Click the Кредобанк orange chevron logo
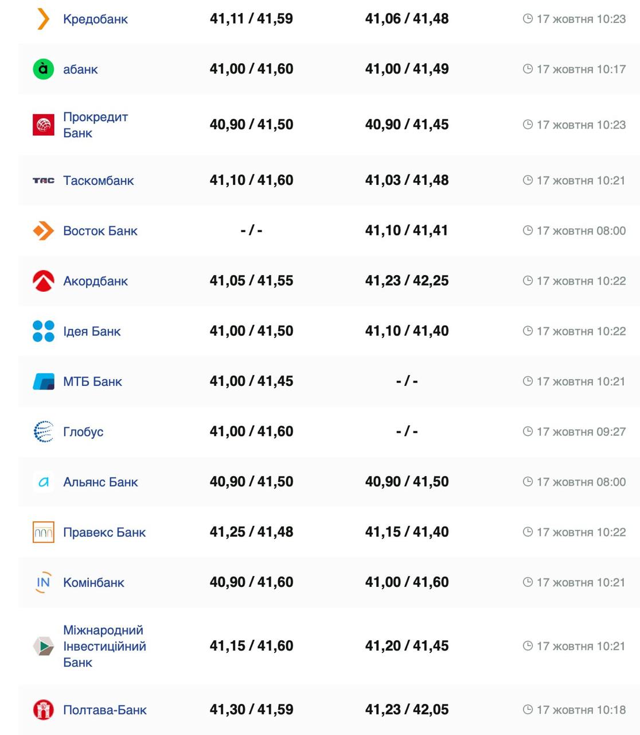The height and width of the screenshot is (735, 640). click(44, 19)
